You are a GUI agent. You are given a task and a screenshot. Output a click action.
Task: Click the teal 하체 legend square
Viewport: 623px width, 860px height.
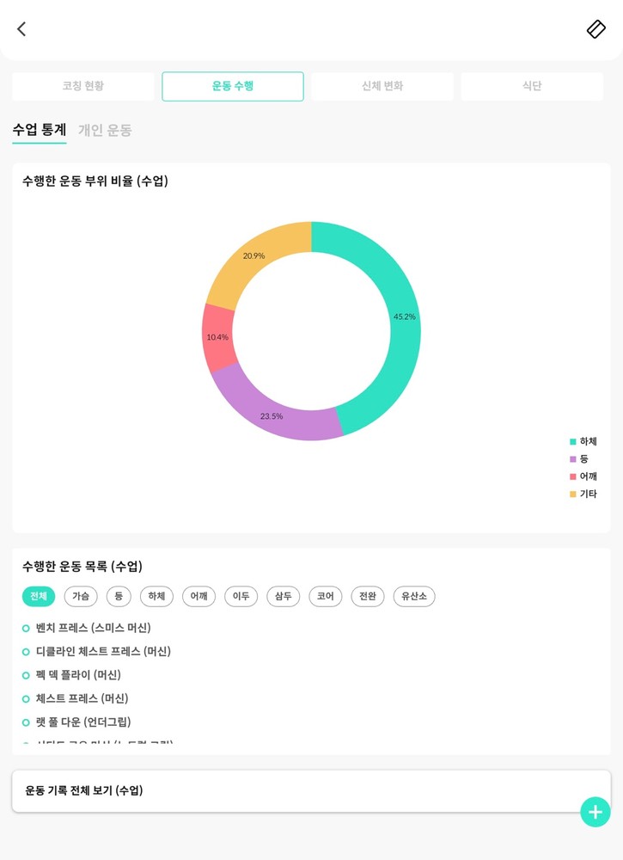(x=573, y=441)
